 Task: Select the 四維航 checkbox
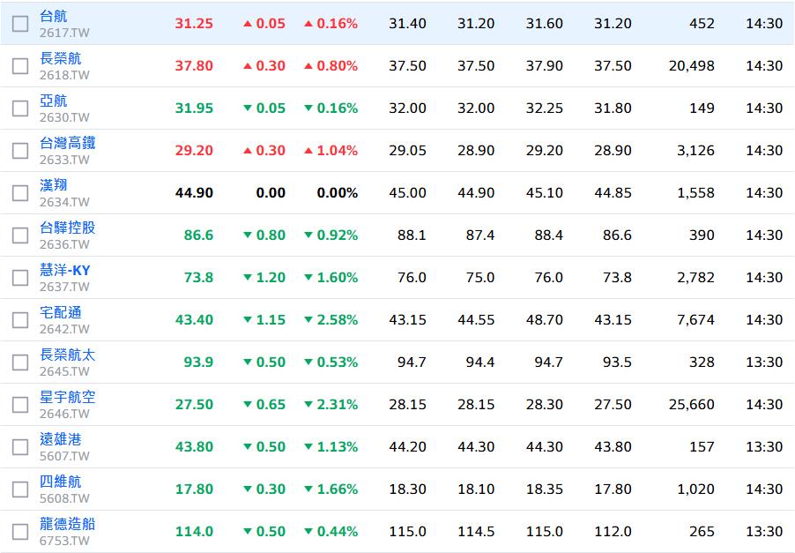(20, 489)
